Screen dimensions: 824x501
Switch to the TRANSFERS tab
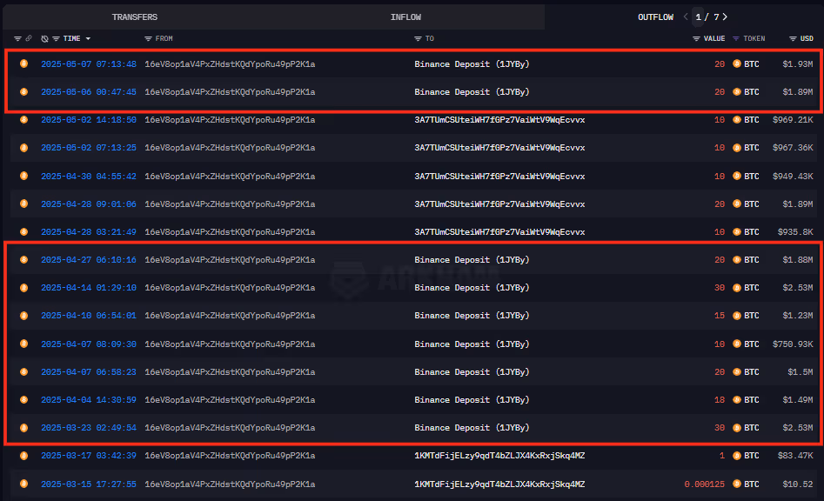[135, 17]
